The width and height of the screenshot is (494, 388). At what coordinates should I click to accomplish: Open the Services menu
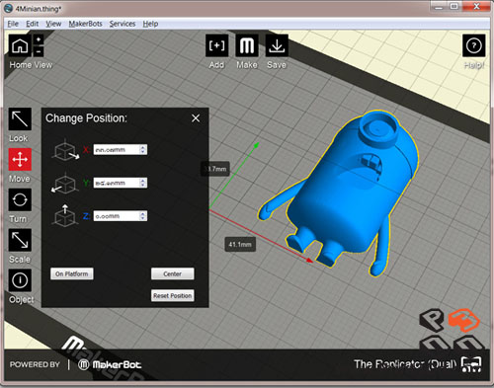pos(123,24)
